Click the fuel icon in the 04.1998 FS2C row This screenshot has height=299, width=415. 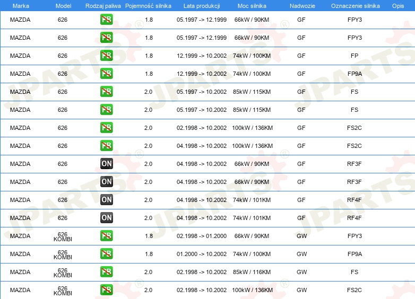[106, 145]
